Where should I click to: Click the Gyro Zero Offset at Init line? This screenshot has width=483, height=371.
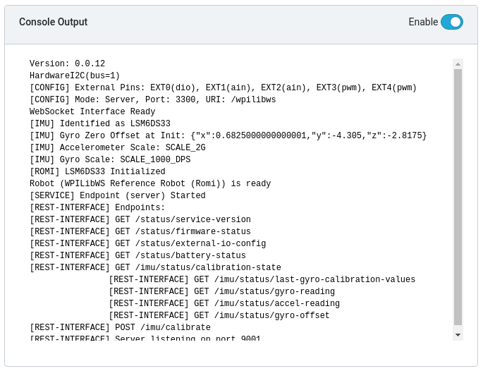click(x=228, y=135)
